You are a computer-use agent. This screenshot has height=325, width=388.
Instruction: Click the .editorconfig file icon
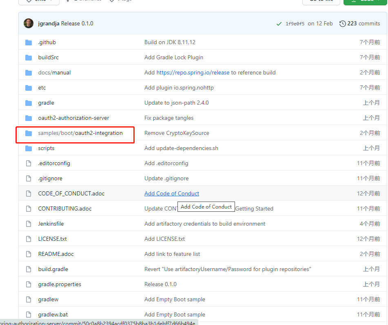[x=29, y=164]
